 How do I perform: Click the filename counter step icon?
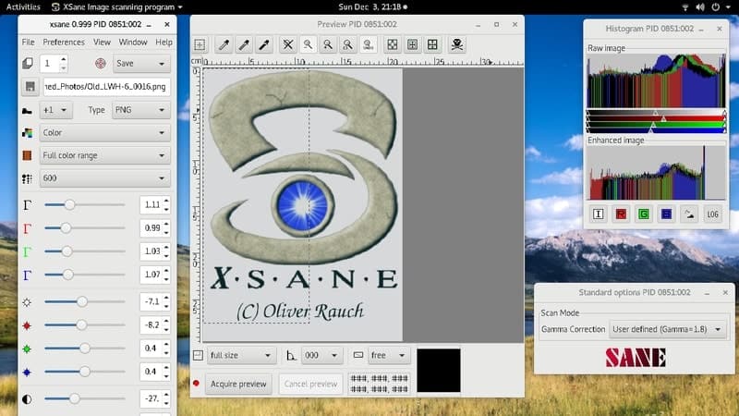(28, 110)
